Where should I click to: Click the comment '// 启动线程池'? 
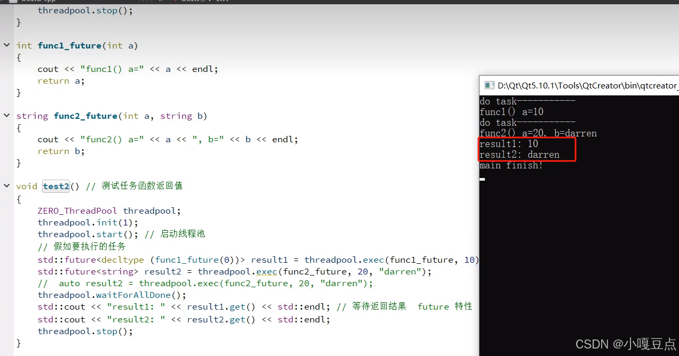point(174,234)
